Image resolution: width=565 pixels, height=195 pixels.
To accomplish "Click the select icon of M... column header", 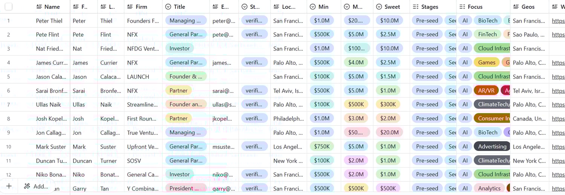I will pyautogui.click(x=347, y=7).
